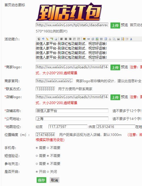Click the 商家logo URL input field

click(72, 67)
